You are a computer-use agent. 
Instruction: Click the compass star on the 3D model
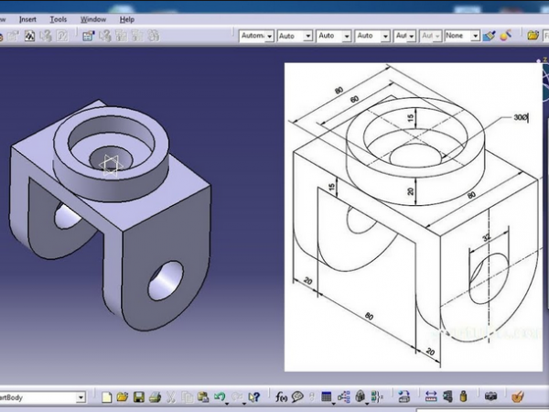click(111, 165)
